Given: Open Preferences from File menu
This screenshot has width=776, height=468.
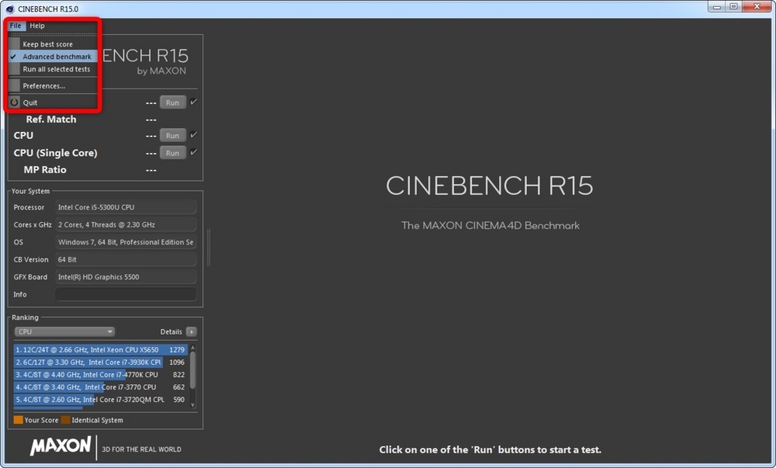Looking at the screenshot, I should (52, 86).
